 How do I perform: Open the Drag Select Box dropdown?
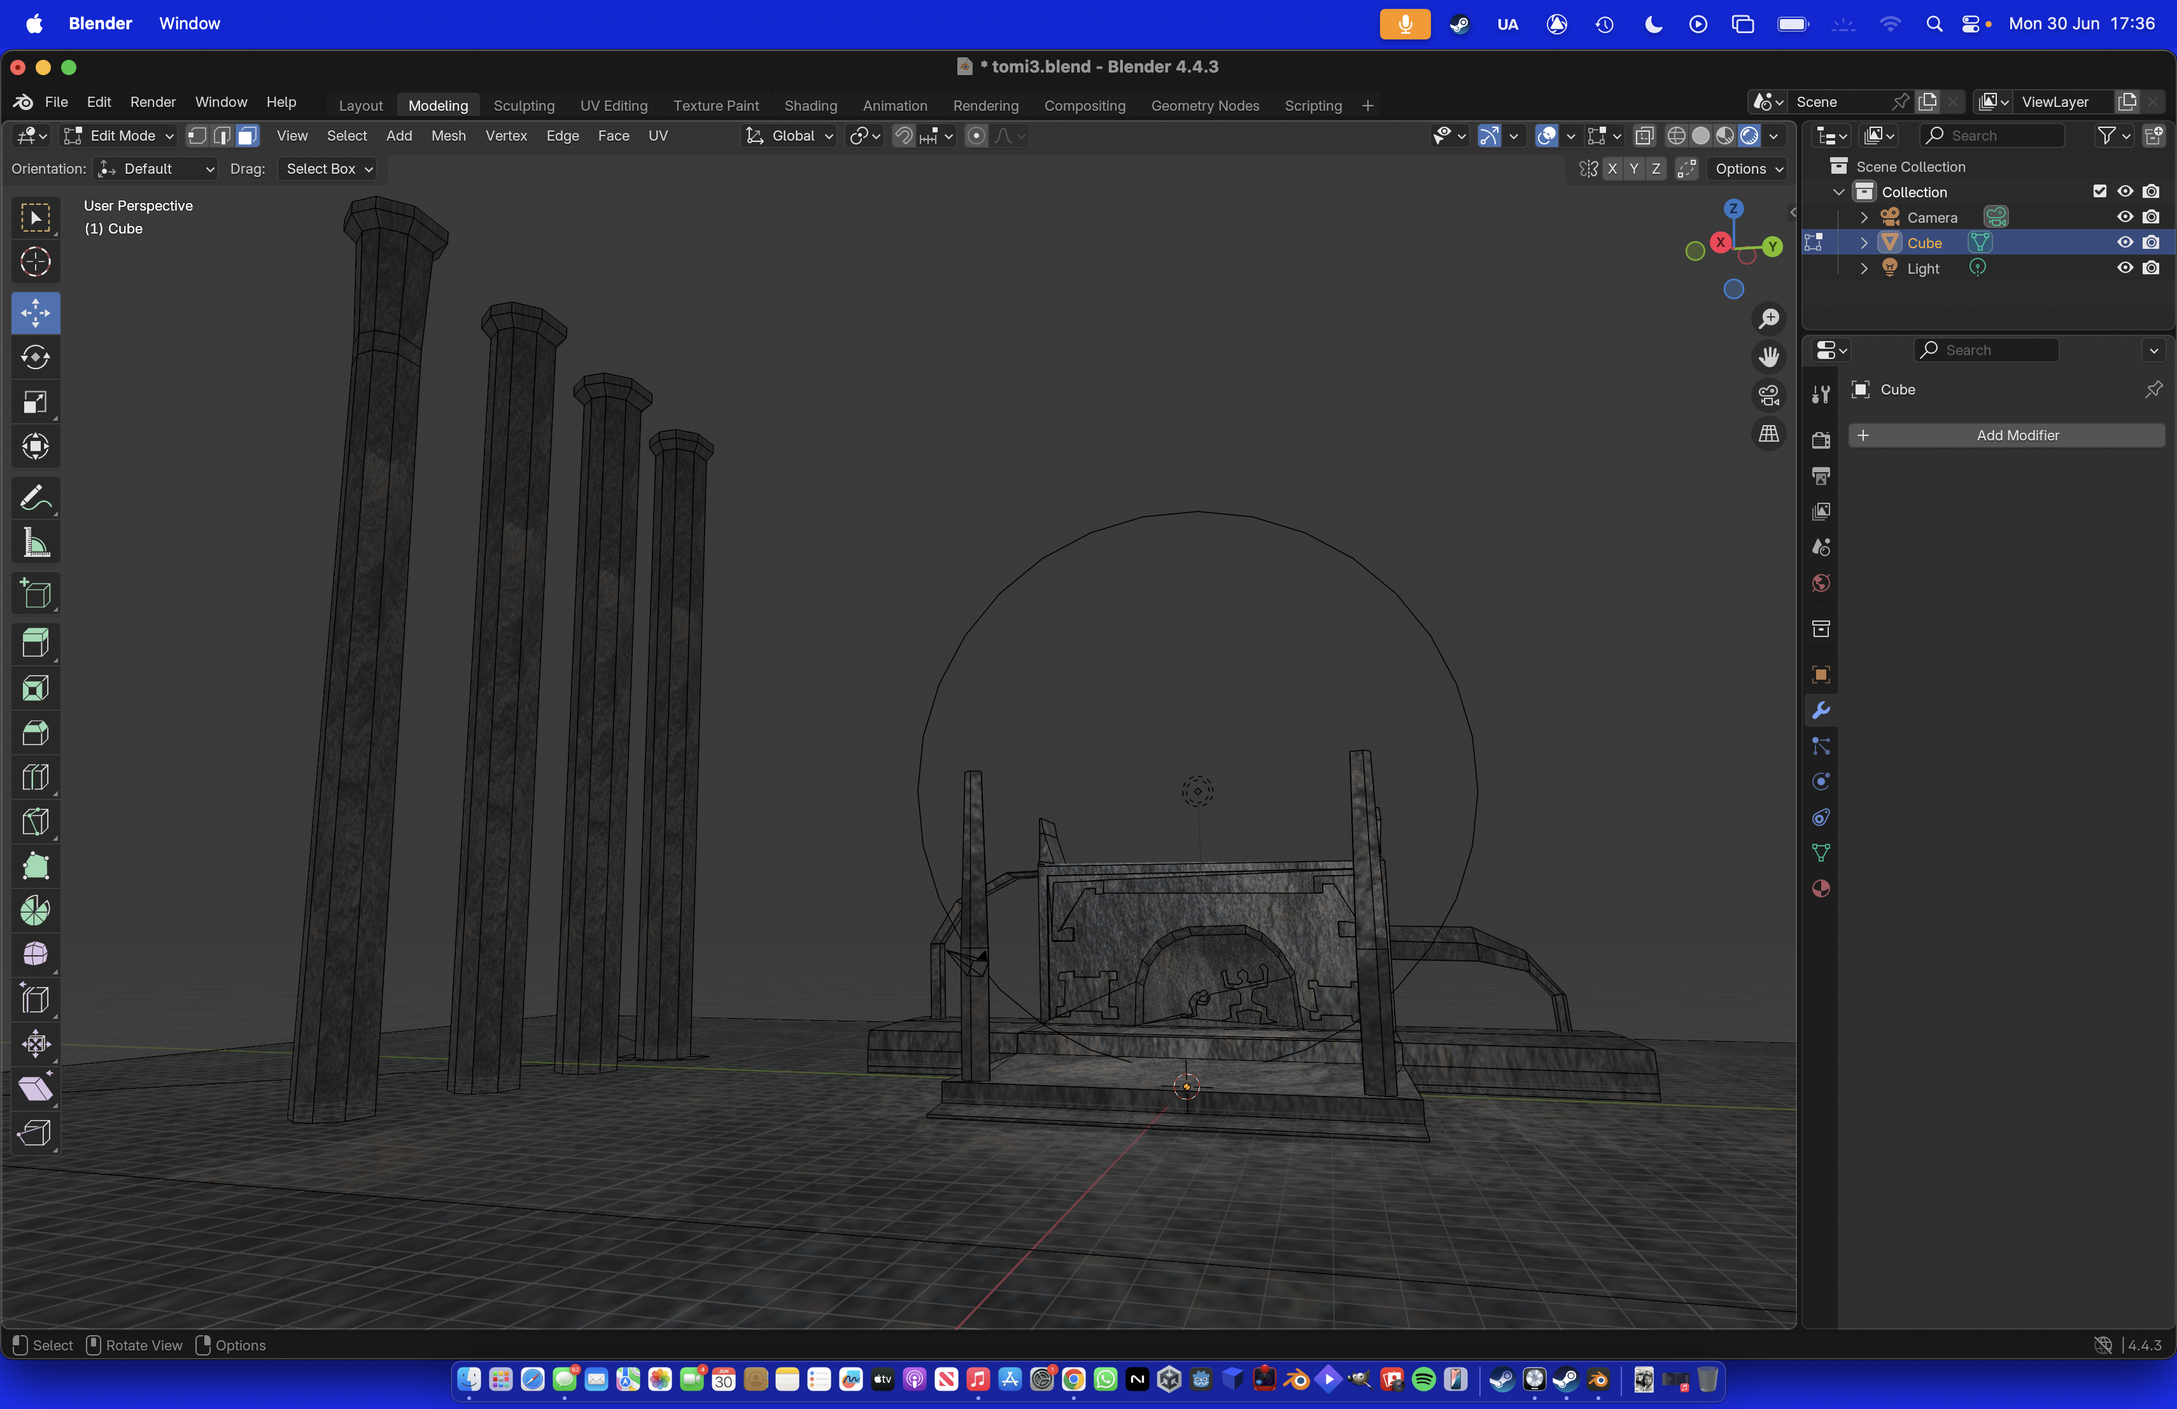pyautogui.click(x=328, y=168)
